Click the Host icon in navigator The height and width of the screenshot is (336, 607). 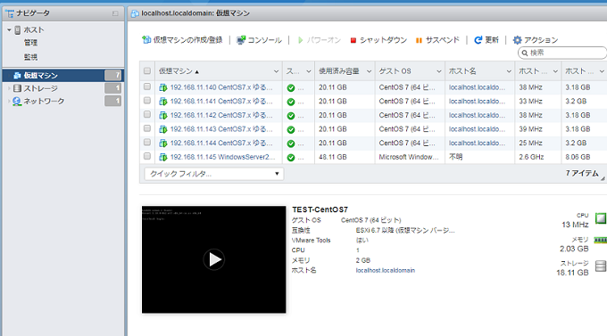18,30
